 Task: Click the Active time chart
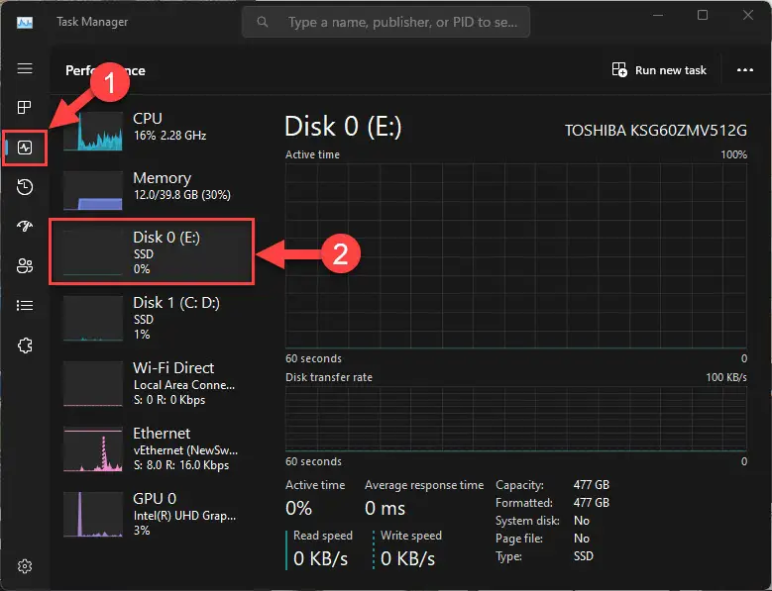[x=516, y=255]
